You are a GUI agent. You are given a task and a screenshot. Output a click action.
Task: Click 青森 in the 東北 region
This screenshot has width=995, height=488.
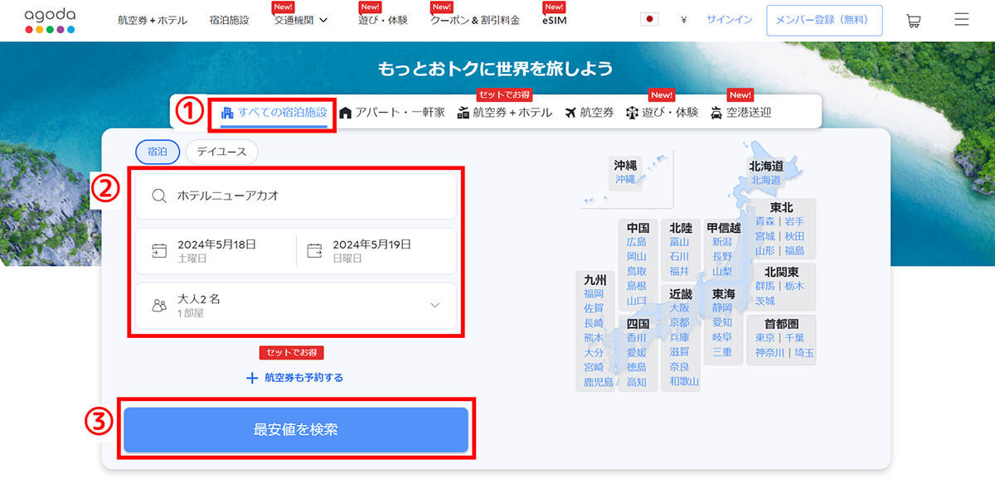[x=764, y=221]
